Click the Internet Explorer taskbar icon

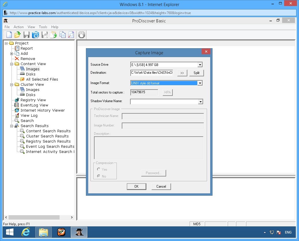(26, 232)
